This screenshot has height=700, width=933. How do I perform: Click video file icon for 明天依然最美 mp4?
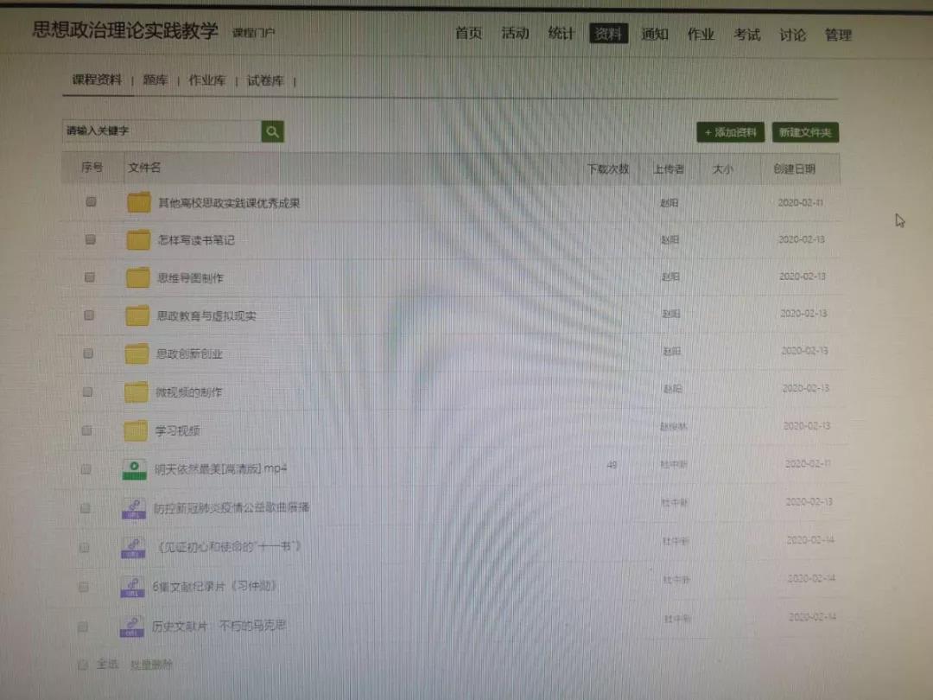[x=134, y=469]
